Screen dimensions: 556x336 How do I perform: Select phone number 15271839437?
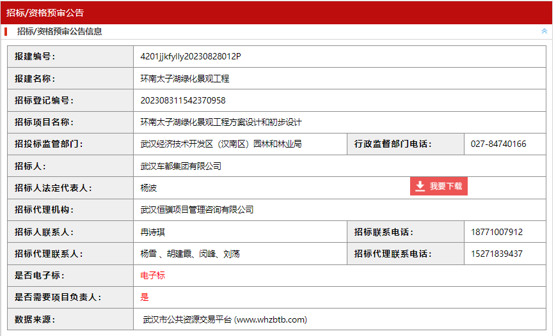click(496, 254)
